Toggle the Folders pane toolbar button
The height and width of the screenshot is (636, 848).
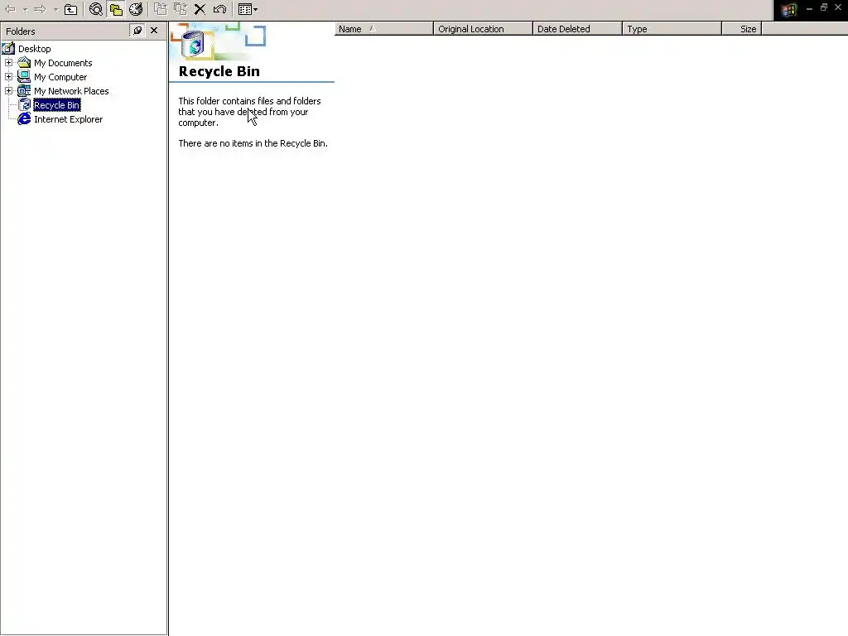[116, 9]
